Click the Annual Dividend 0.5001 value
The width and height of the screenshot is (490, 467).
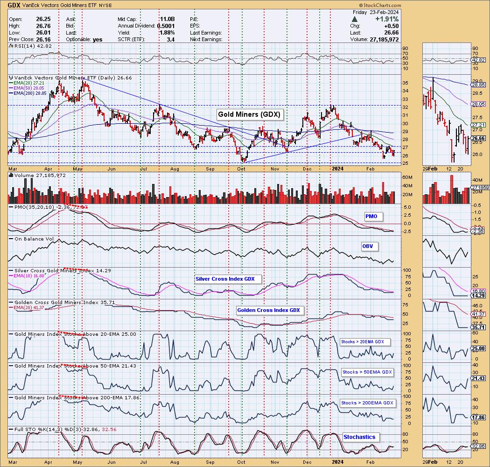(166, 26)
